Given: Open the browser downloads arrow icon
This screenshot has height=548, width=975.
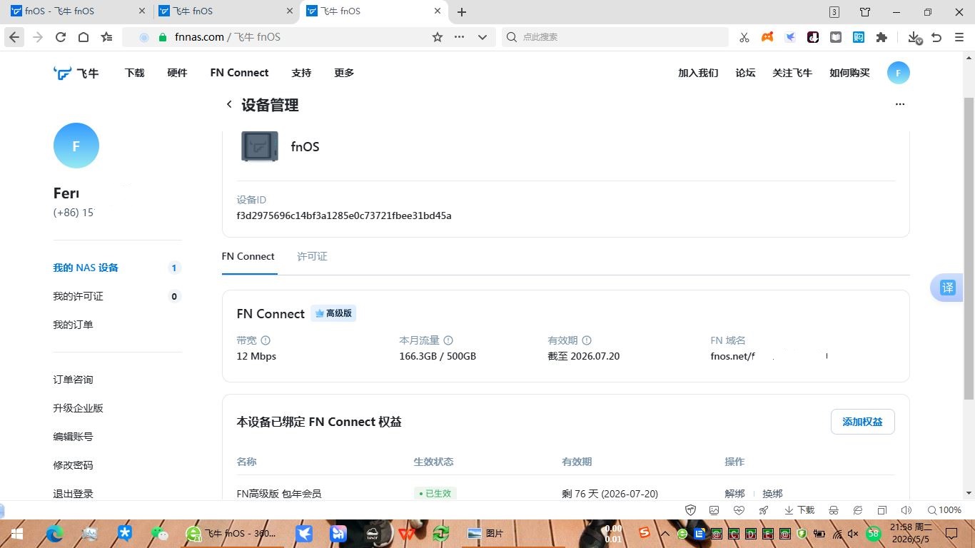Looking at the screenshot, I should (x=914, y=37).
